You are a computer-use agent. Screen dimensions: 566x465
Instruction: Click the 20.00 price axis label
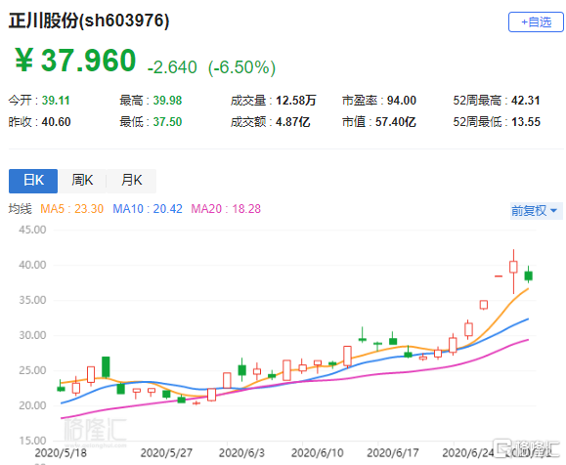[x=32, y=405]
